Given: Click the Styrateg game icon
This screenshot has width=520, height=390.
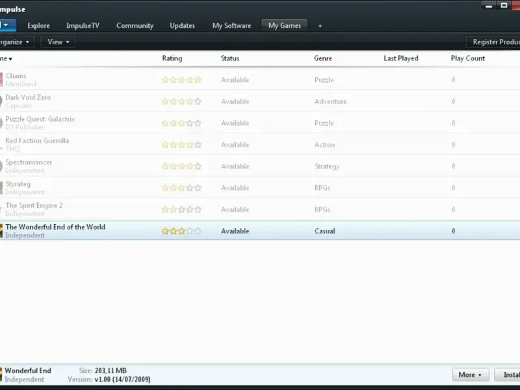Looking at the screenshot, I should [1, 187].
